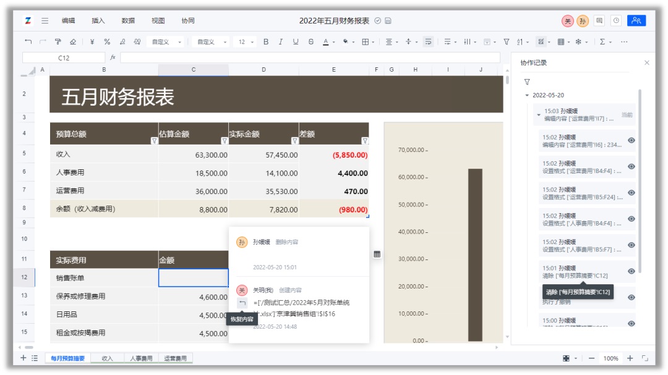Open the 协同 menu
Image resolution: width=668 pixels, height=375 pixels.
point(188,20)
